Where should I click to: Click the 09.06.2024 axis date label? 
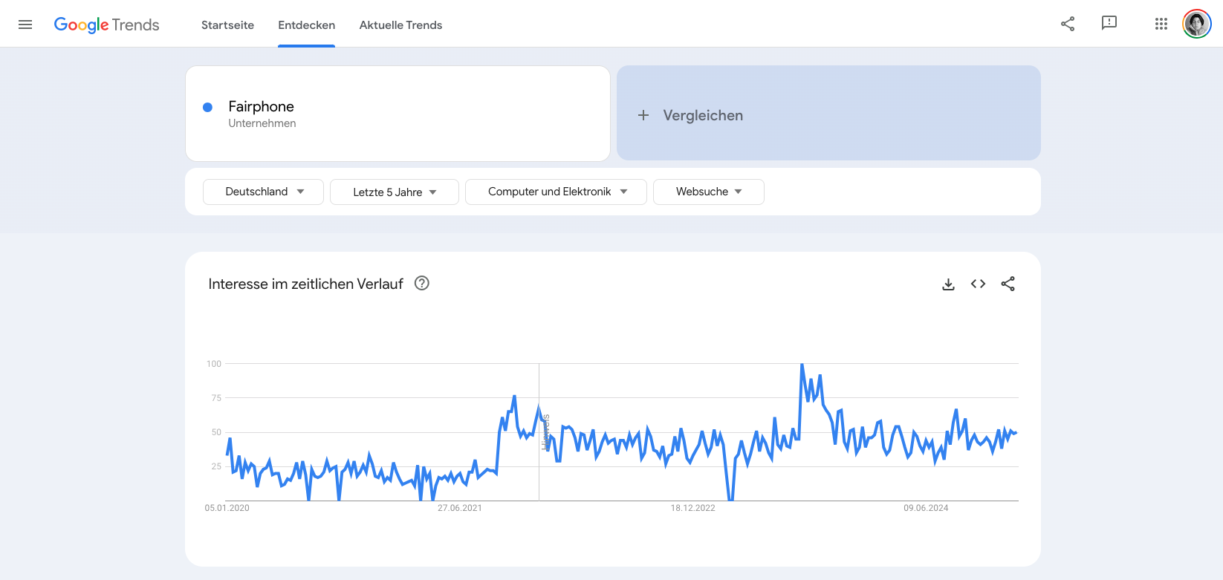[926, 508]
